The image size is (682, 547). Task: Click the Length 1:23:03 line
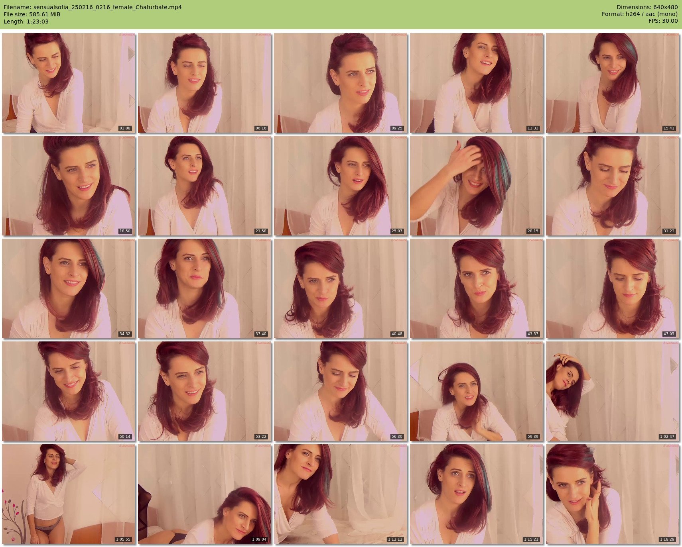tap(26, 22)
